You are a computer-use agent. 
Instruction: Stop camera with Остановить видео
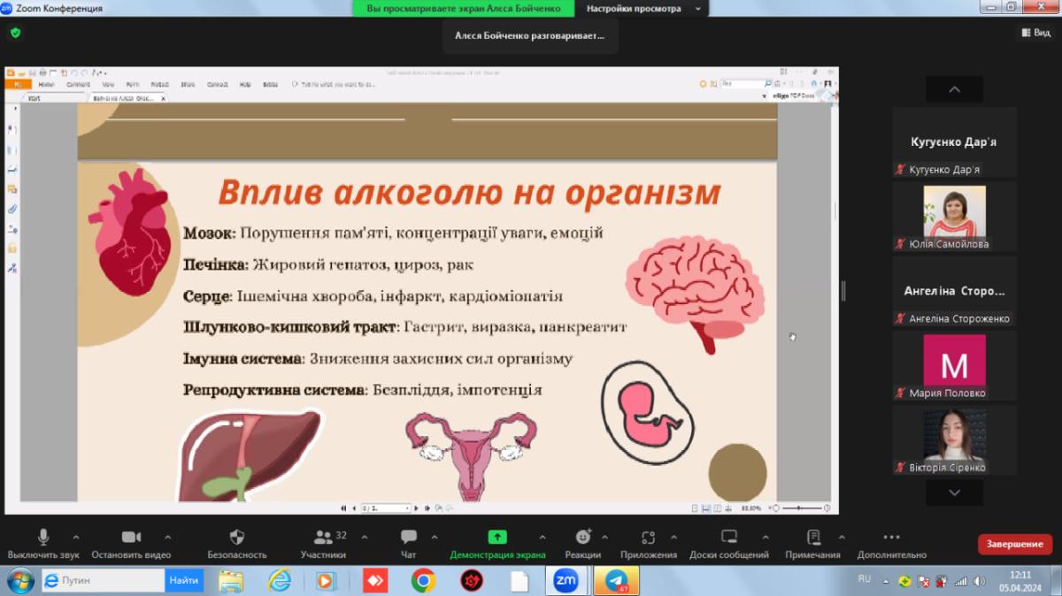click(131, 538)
